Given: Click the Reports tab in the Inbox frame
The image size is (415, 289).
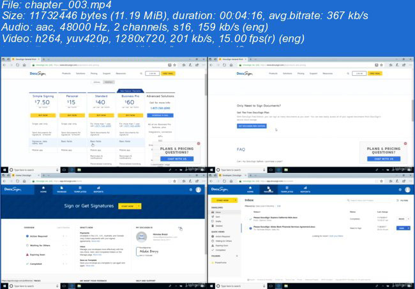Looking at the screenshot, I should (x=305, y=189).
